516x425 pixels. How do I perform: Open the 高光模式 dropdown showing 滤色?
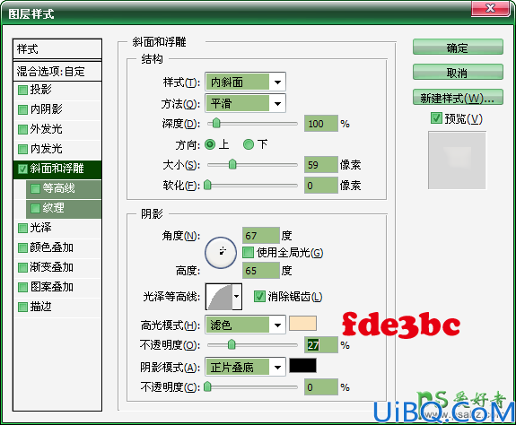245,325
